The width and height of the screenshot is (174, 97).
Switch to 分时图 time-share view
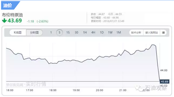[34, 33]
